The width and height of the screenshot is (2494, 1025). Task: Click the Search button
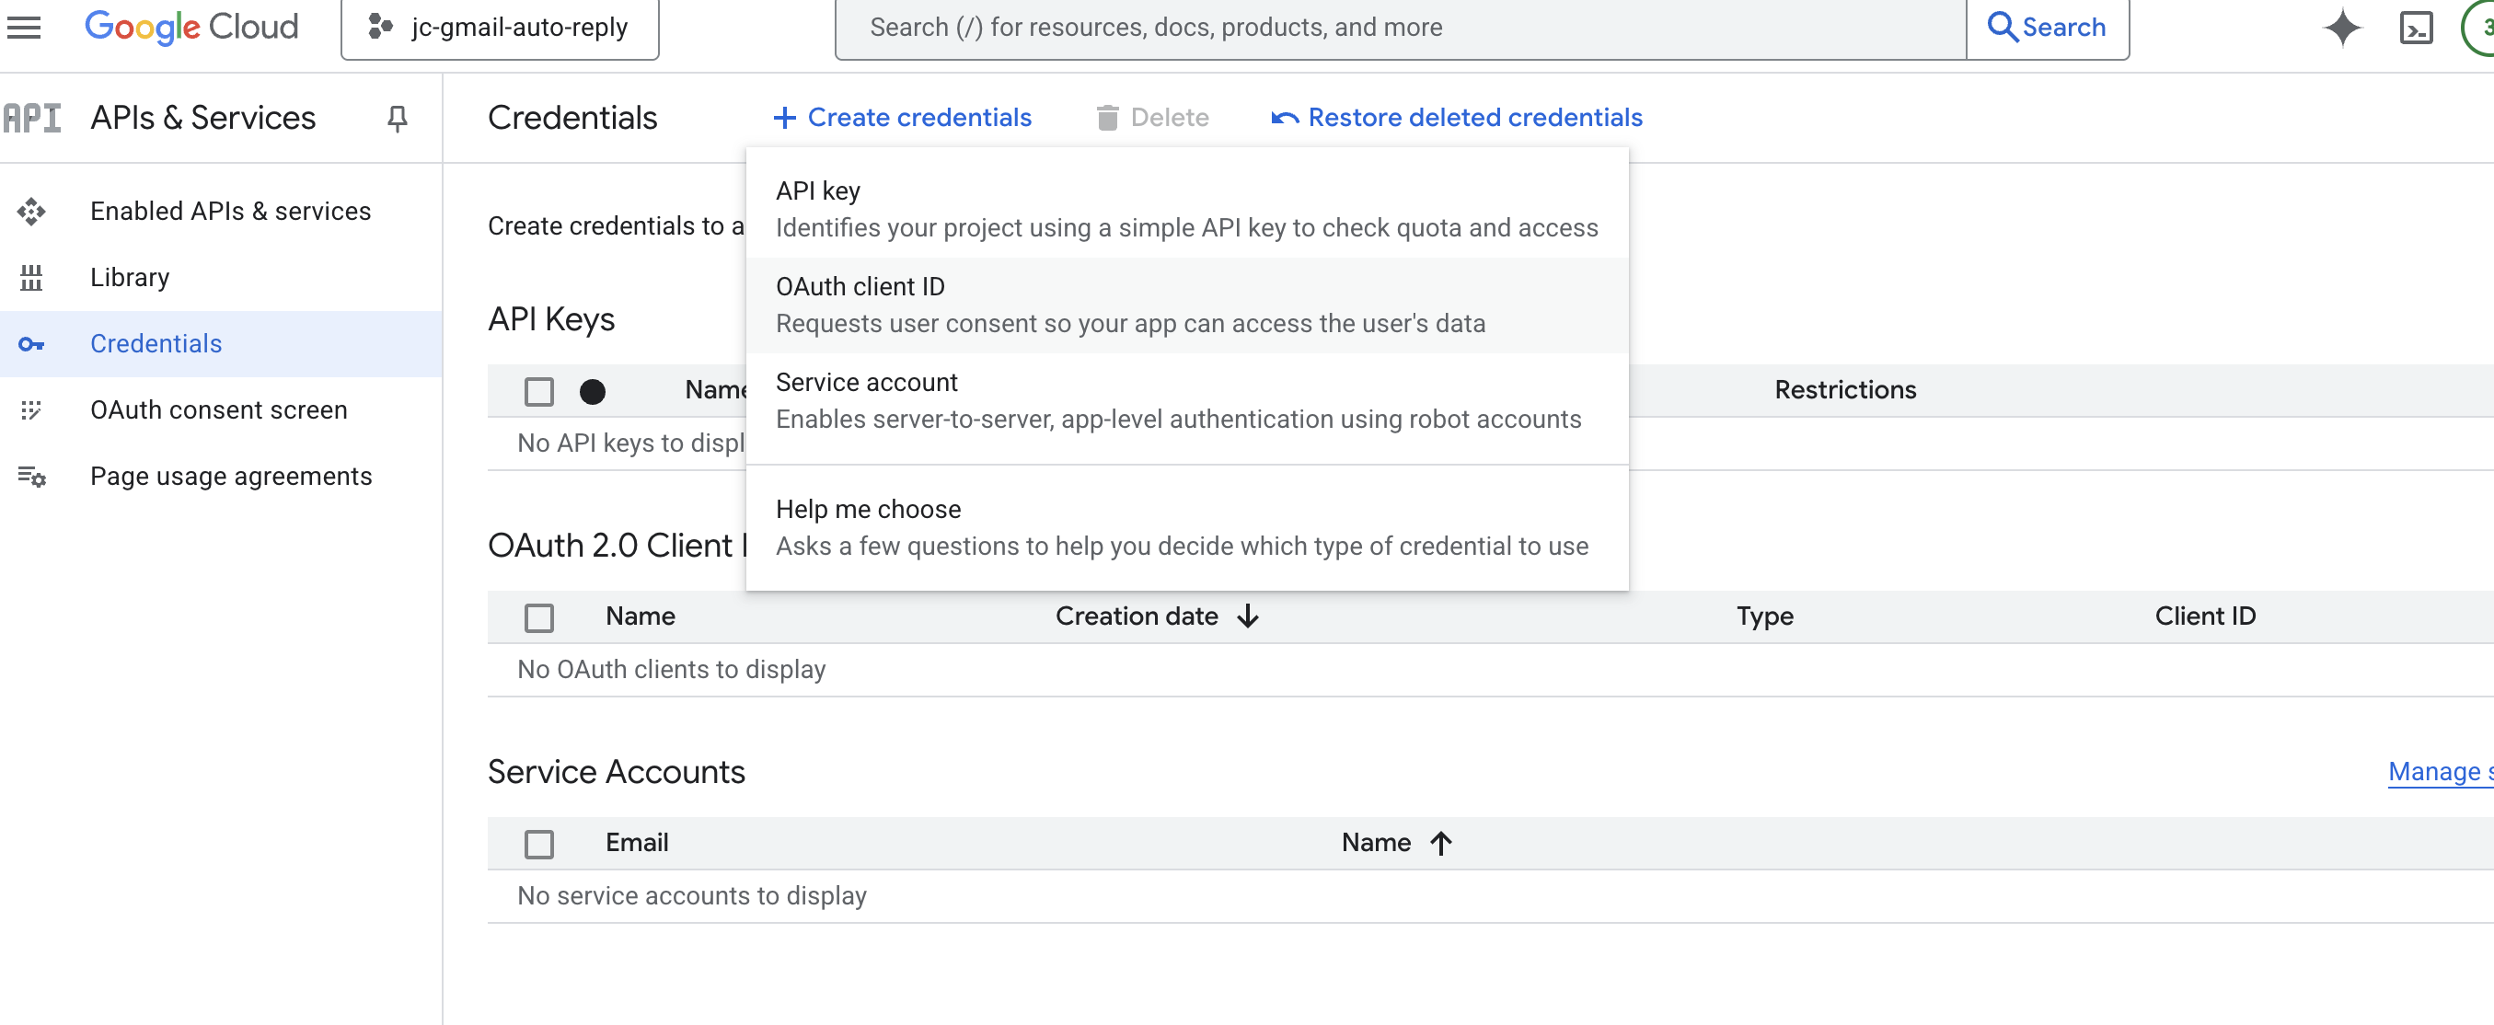coord(2047,27)
